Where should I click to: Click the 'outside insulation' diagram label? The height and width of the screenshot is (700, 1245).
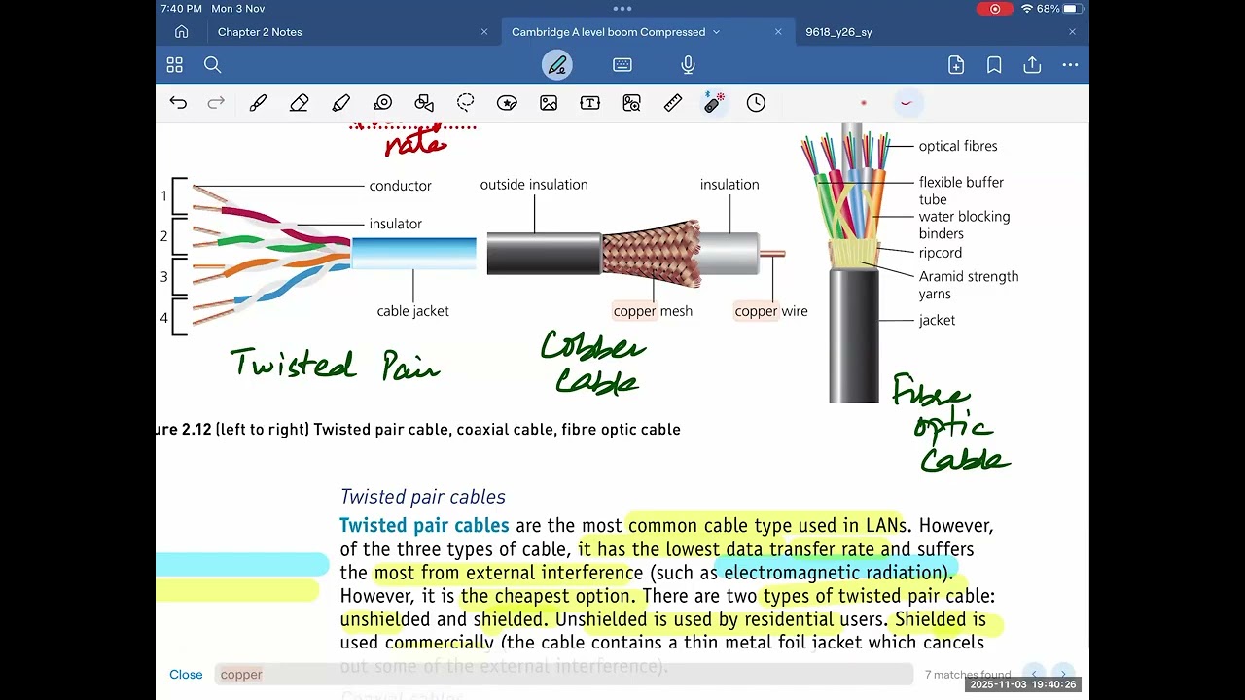[534, 185]
